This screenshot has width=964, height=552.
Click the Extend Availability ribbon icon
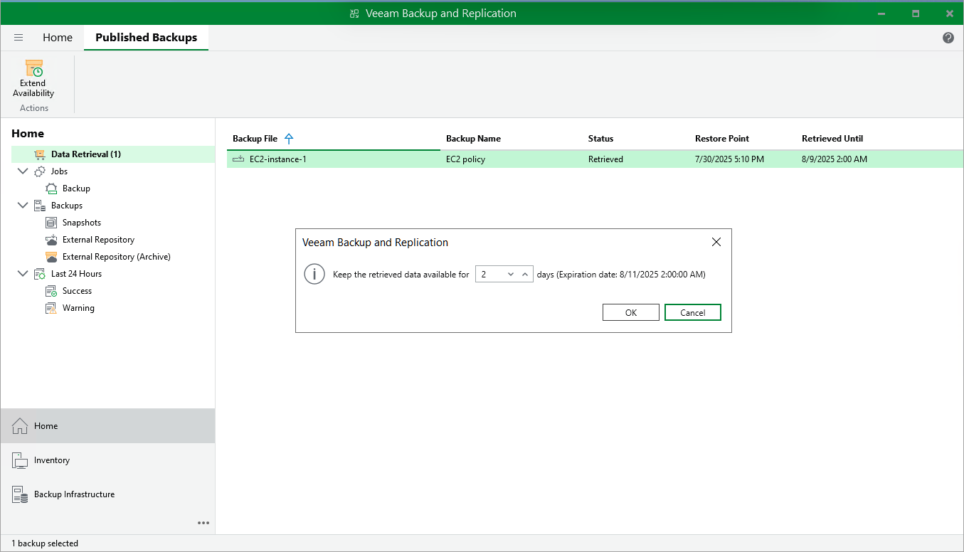pos(33,69)
